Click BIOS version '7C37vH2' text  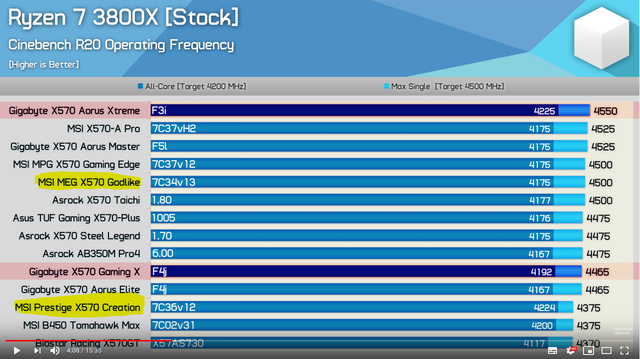point(174,128)
